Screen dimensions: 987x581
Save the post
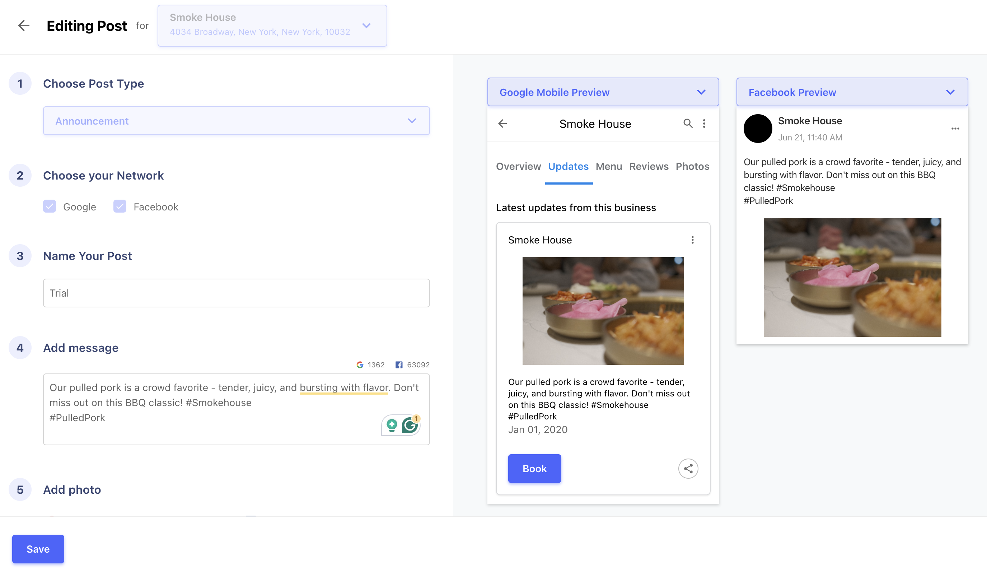(x=38, y=549)
